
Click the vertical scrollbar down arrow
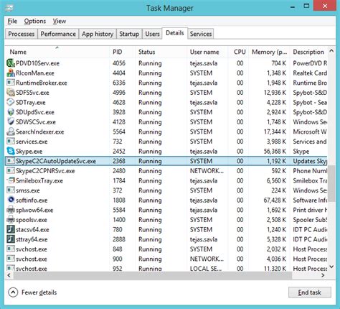(x=331, y=267)
